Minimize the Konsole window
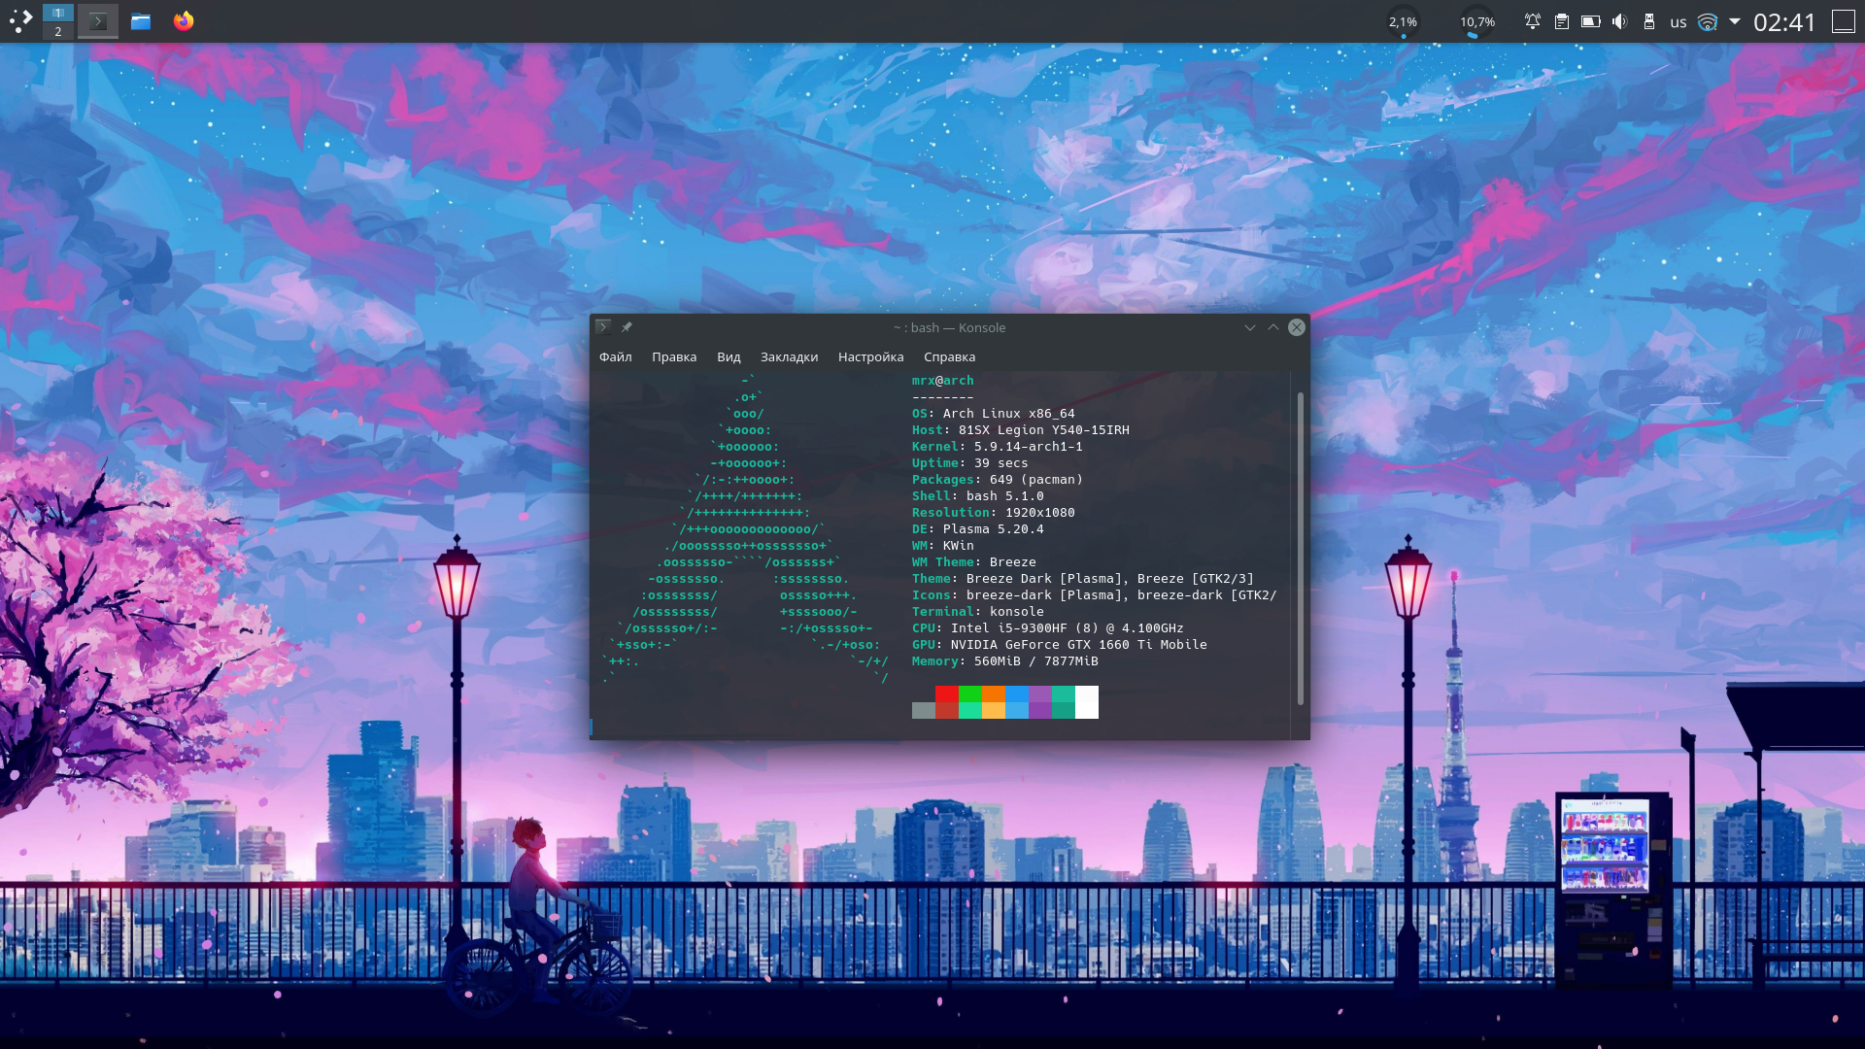This screenshot has width=1865, height=1049. coord(1250,327)
